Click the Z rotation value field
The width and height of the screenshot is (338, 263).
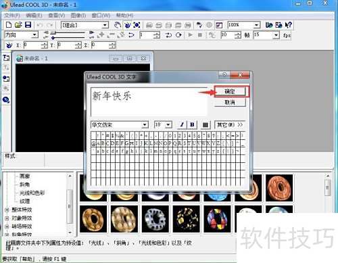[x=101, y=45]
